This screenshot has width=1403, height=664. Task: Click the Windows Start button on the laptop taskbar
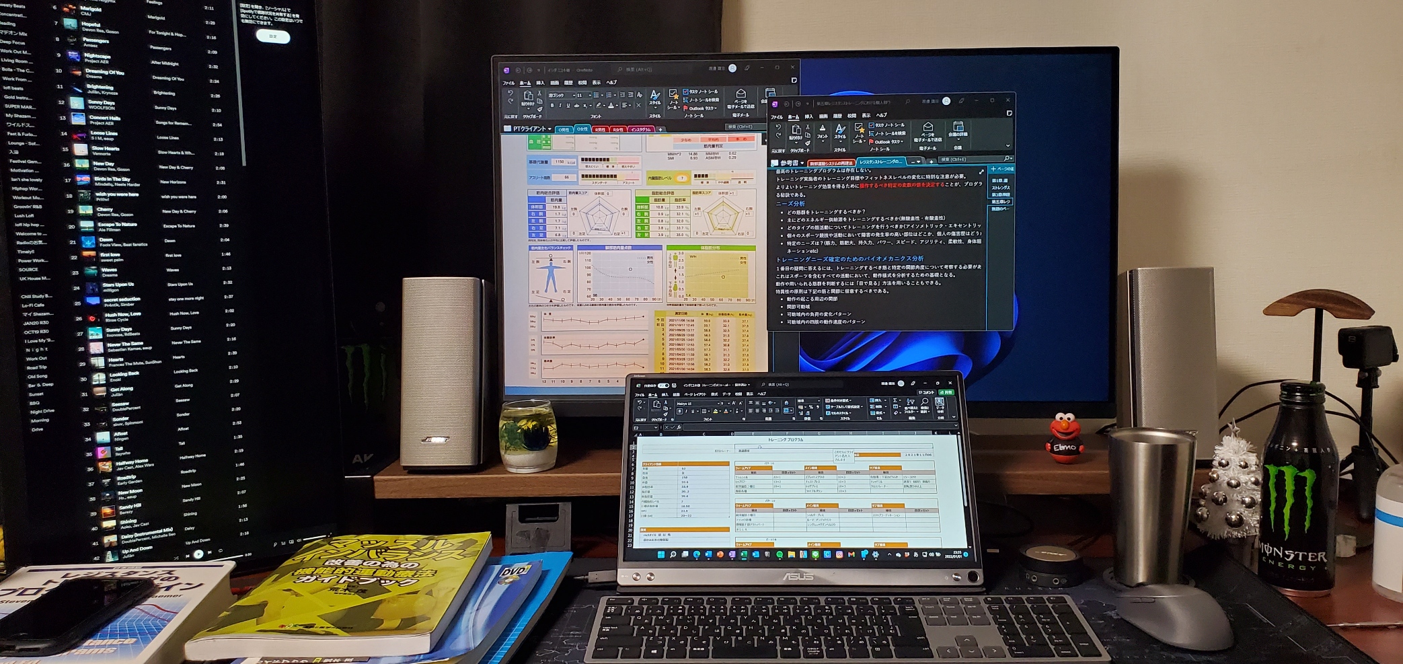pos(661,554)
